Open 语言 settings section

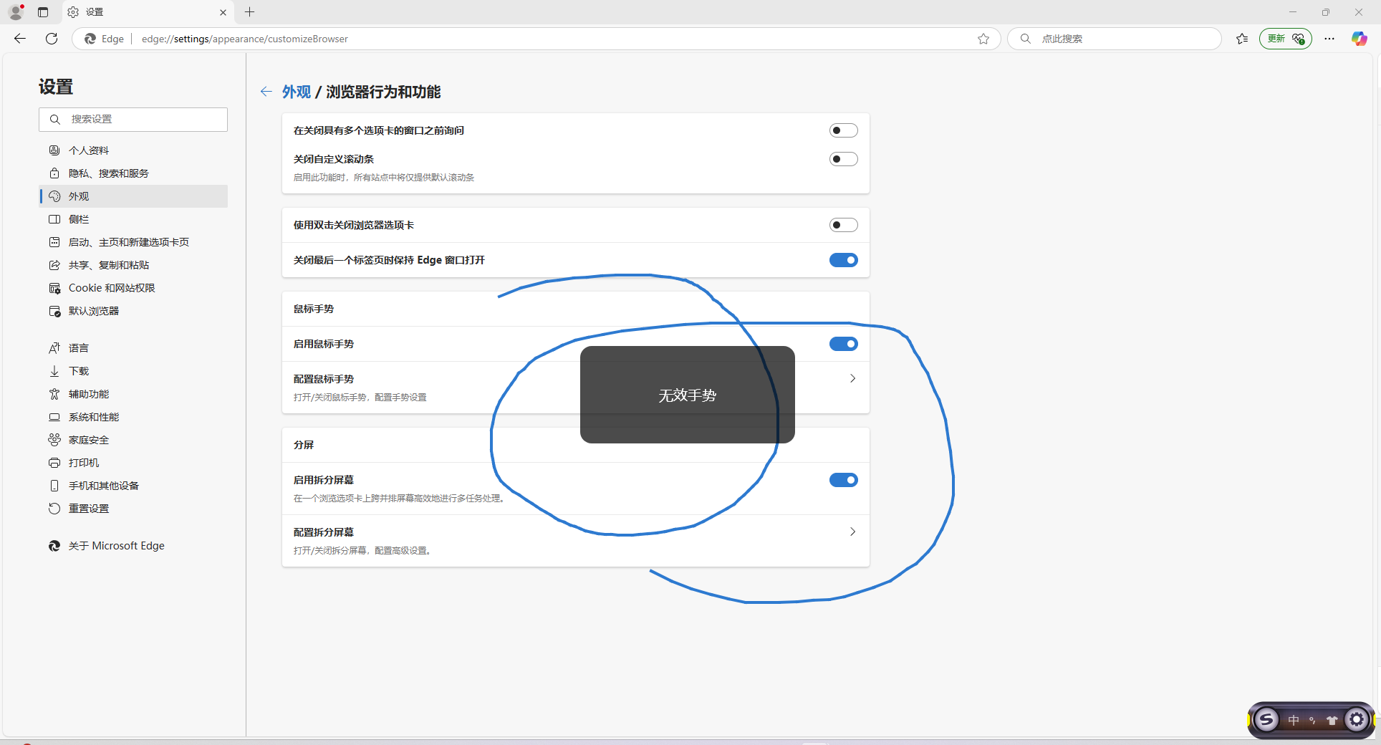pyautogui.click(x=133, y=348)
